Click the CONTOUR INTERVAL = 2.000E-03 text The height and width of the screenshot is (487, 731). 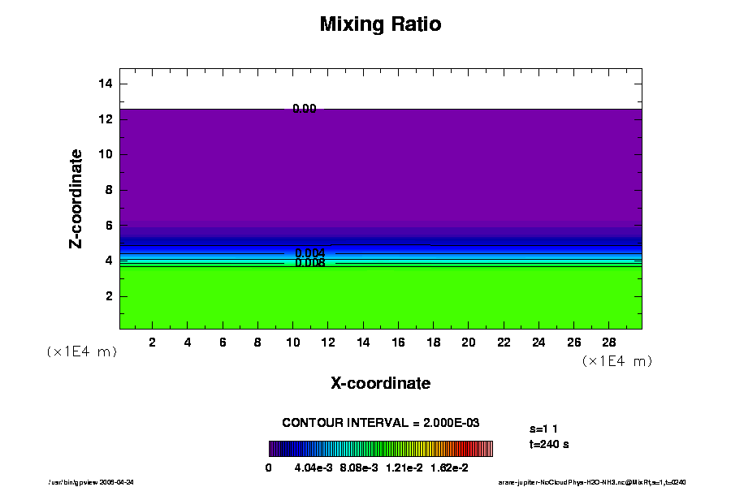[x=380, y=423]
